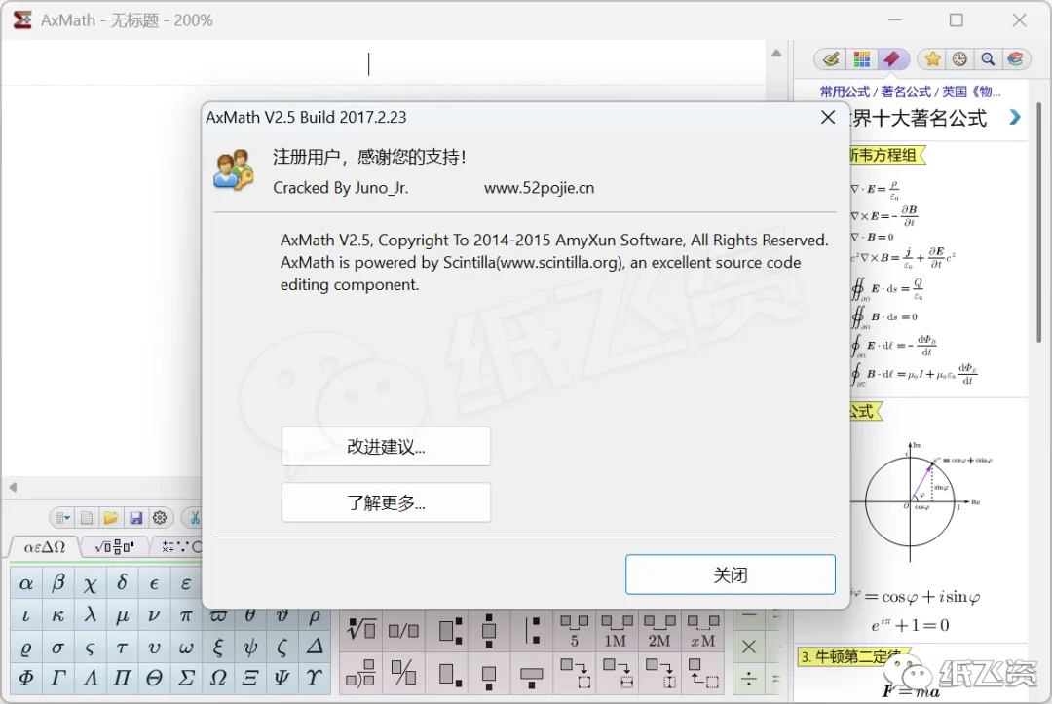Switch to the operators symbols tab
Viewport: 1052px width, 704px height.
click(x=180, y=547)
